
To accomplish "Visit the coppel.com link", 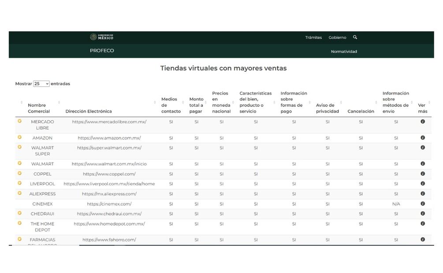I will click(109, 174).
